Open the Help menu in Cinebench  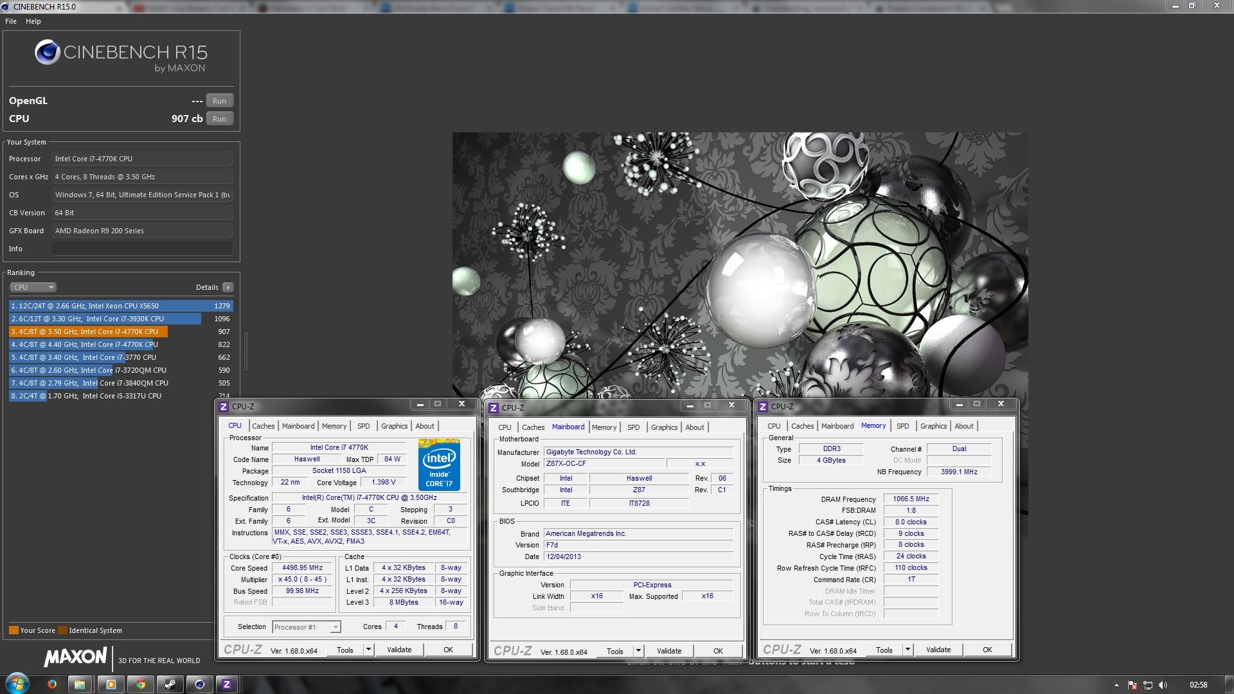coord(33,21)
